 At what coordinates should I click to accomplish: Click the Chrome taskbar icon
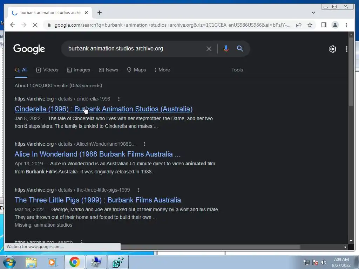(75, 262)
